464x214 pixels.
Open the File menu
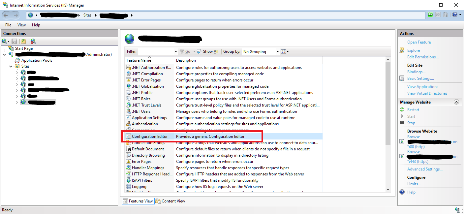tap(8, 25)
